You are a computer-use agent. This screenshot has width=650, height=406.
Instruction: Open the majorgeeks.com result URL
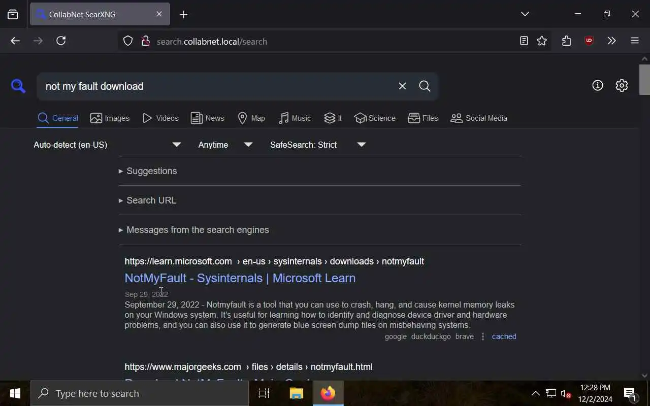click(248, 367)
